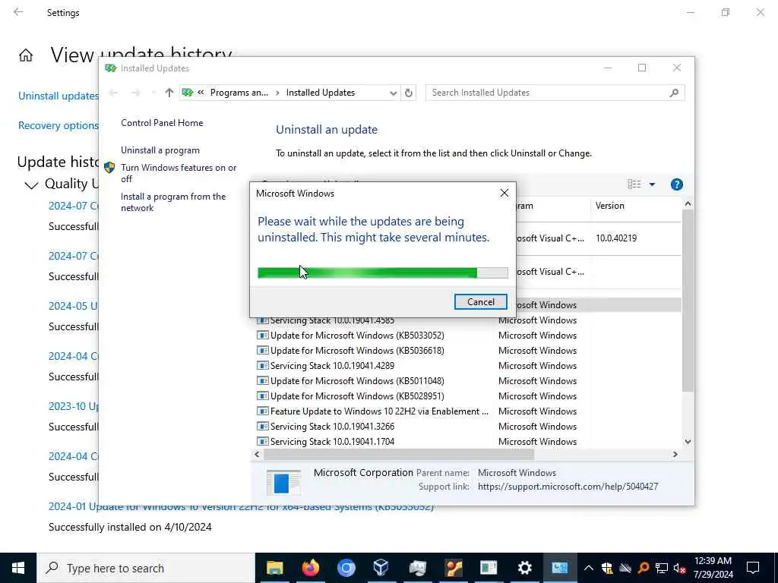Image resolution: width=778 pixels, height=583 pixels.
Task: Click the vertical scrollbar thumb in update list
Action: 688,301
